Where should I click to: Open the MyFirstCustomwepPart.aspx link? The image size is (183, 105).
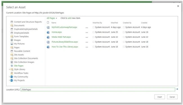pos(64,27)
